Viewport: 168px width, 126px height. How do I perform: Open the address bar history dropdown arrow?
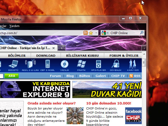pos(96,33)
